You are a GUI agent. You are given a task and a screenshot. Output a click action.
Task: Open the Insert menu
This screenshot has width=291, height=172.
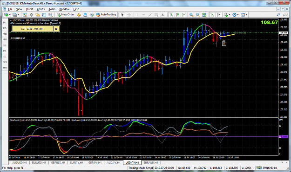(x=29, y=9)
